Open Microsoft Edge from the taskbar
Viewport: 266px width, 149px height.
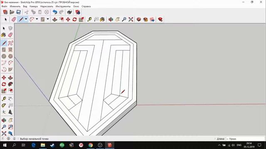pos(33,145)
